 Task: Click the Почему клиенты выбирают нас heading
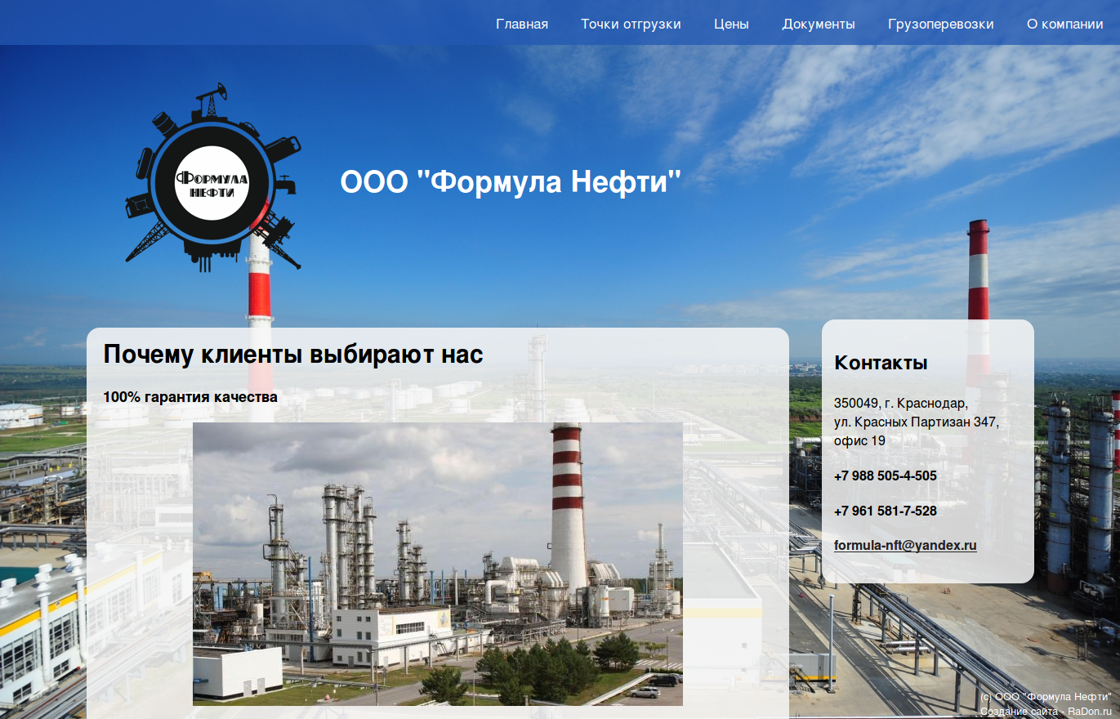pyautogui.click(x=292, y=355)
